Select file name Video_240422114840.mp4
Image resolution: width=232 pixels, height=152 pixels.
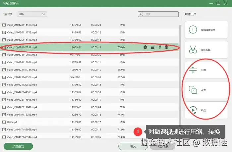[x=22, y=107]
